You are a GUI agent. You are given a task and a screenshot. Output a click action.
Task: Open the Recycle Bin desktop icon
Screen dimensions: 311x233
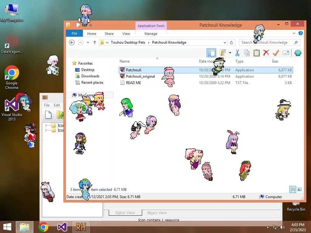click(x=296, y=206)
